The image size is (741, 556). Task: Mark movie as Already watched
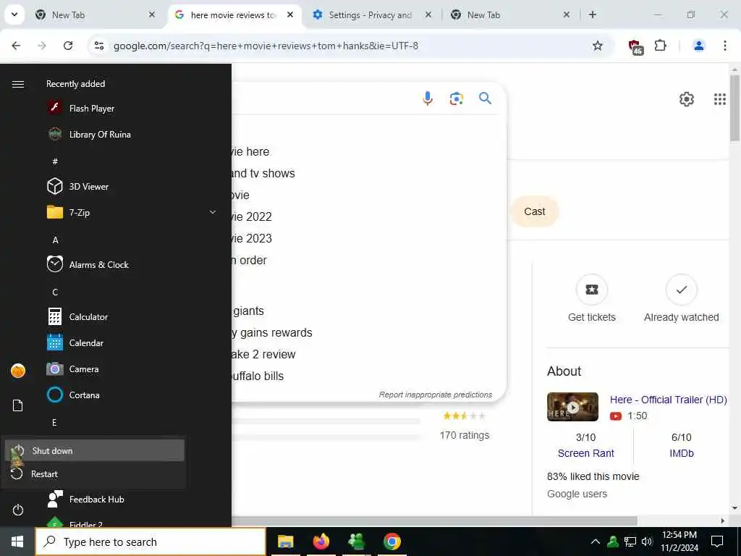pyautogui.click(x=681, y=298)
